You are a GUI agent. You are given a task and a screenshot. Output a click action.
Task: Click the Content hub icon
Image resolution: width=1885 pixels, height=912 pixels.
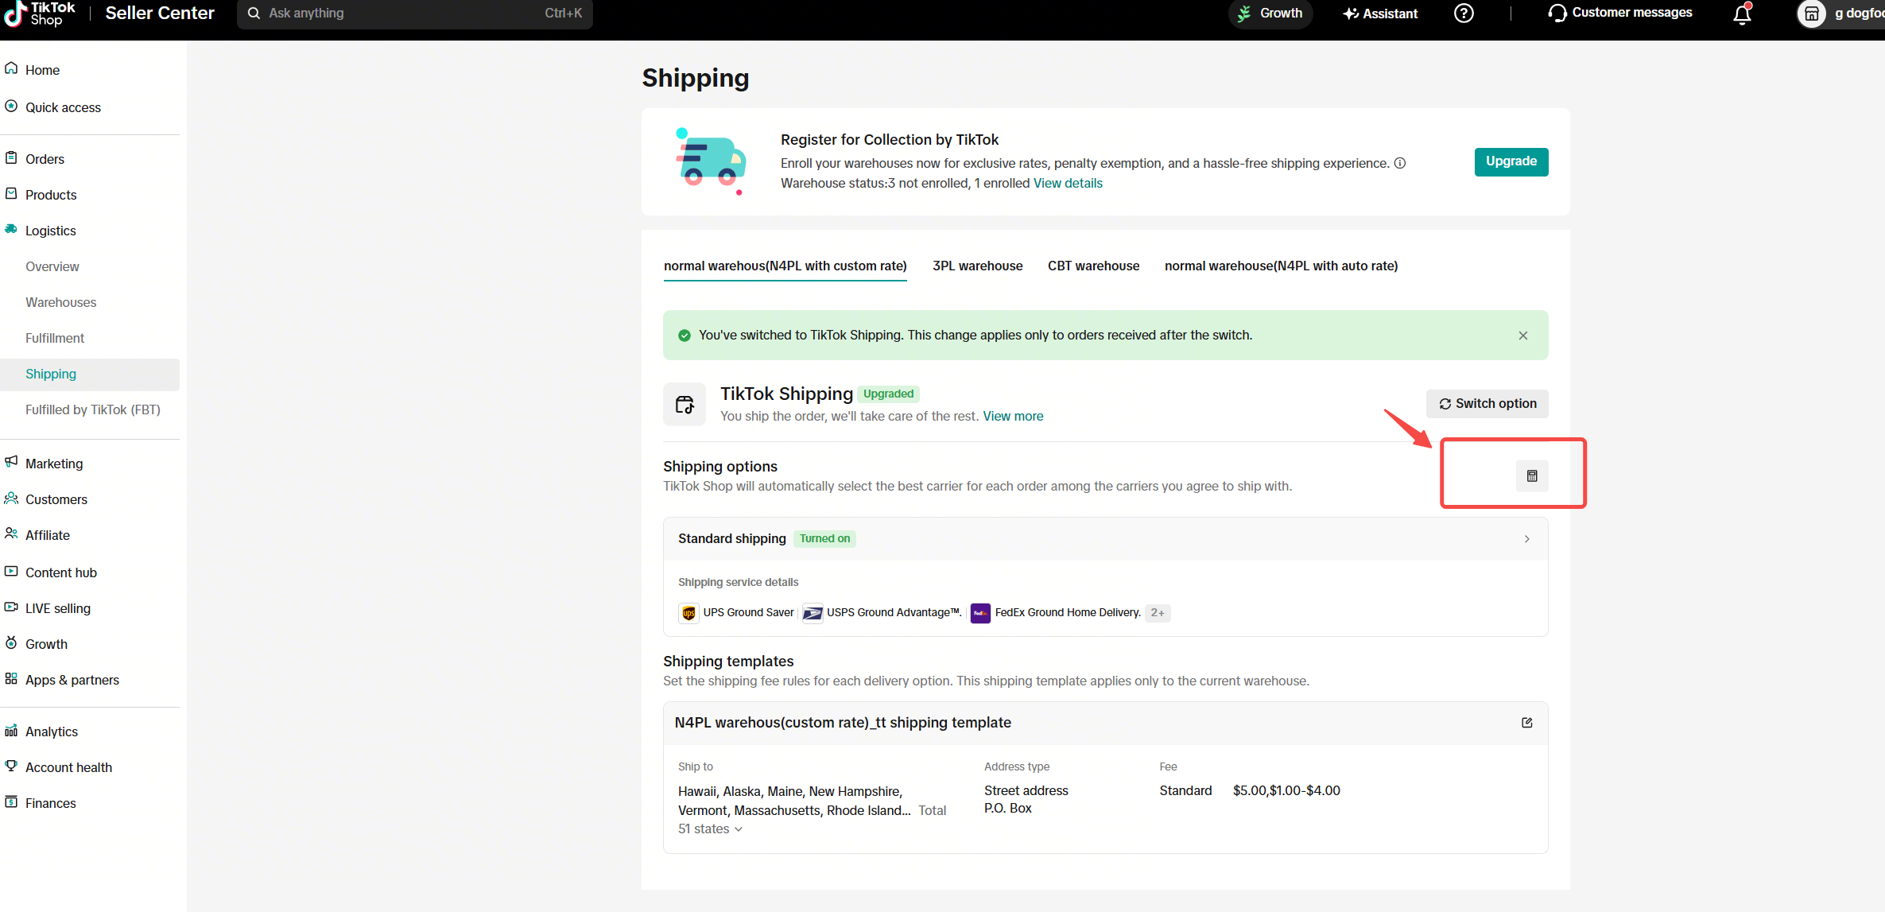(11, 572)
